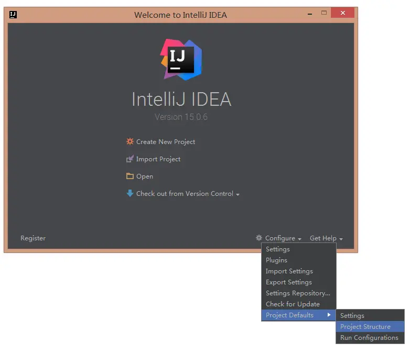Close the Welcome to IntelliJ IDEA window
Viewport: 410px width, 354px height.
[343, 13]
